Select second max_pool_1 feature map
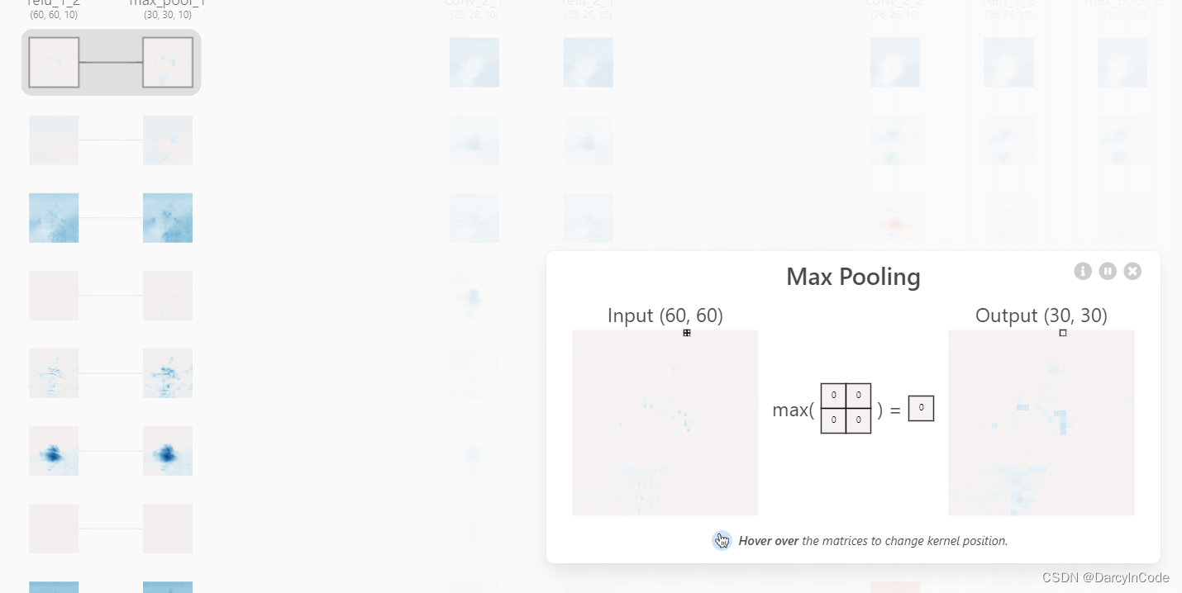Viewport: 1182px width, 593px height. click(x=168, y=140)
